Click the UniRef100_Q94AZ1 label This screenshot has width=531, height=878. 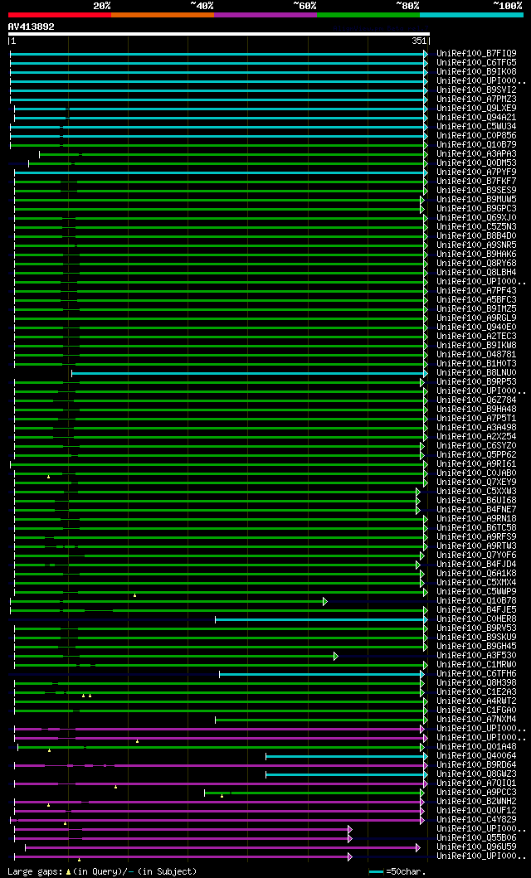[477, 117]
